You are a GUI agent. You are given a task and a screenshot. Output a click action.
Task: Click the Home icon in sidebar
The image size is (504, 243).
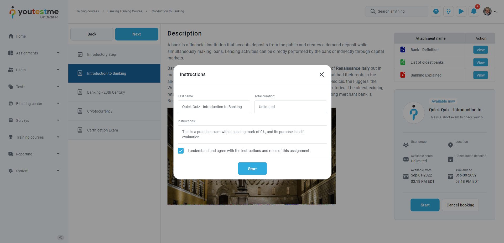[x=11, y=36]
